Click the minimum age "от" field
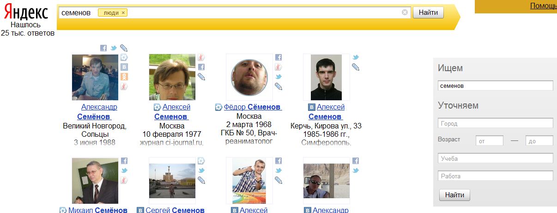The width and height of the screenshot is (557, 213). point(489,141)
